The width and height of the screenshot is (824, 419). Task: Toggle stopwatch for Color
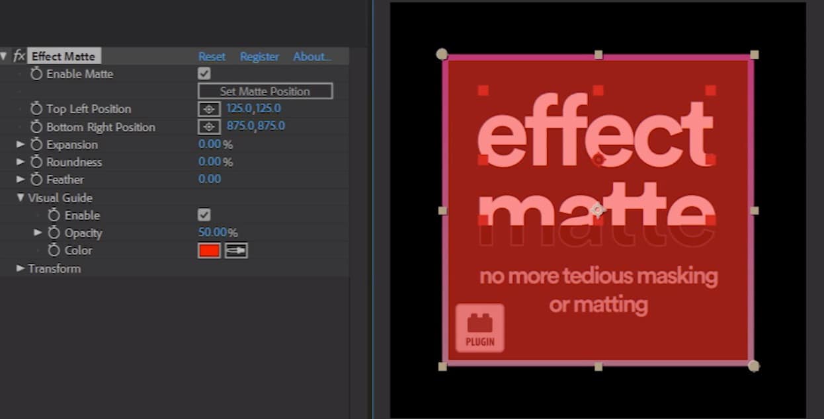[x=54, y=250]
